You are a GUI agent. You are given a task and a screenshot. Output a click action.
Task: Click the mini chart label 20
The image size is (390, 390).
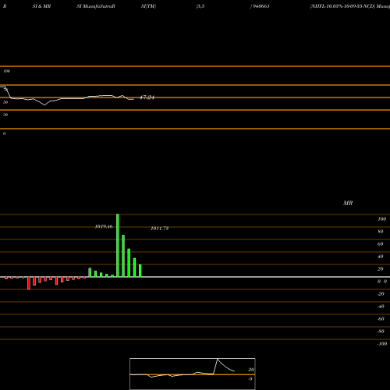point(251,370)
